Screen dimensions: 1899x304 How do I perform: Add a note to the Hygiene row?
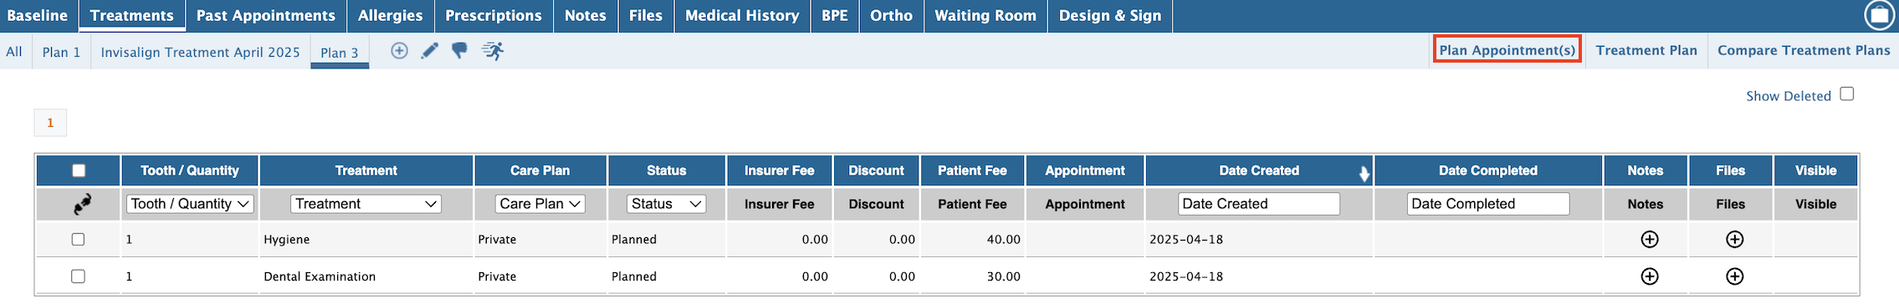coord(1649,240)
